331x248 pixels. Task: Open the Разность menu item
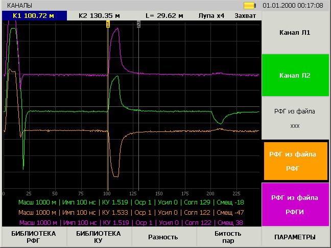(163, 237)
